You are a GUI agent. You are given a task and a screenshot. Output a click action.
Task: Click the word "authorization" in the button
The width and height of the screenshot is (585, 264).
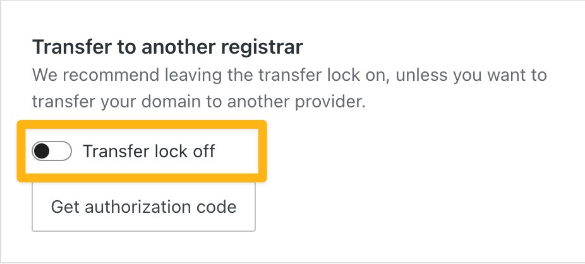pos(142,207)
